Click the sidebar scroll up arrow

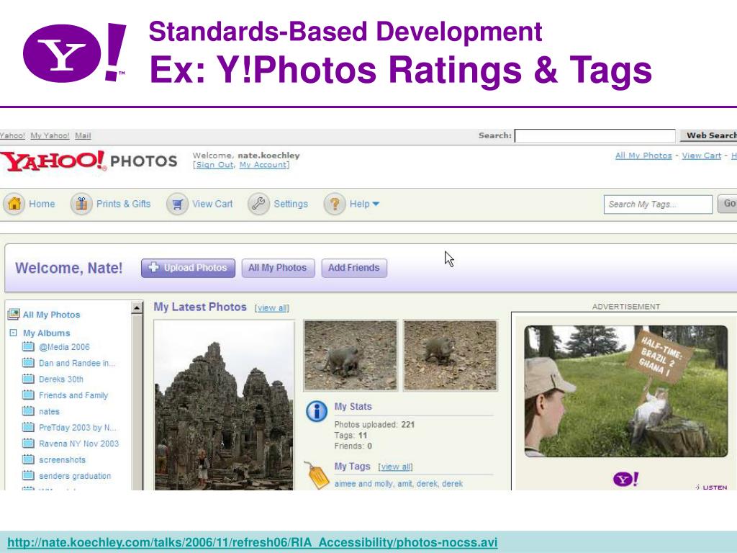point(137,308)
